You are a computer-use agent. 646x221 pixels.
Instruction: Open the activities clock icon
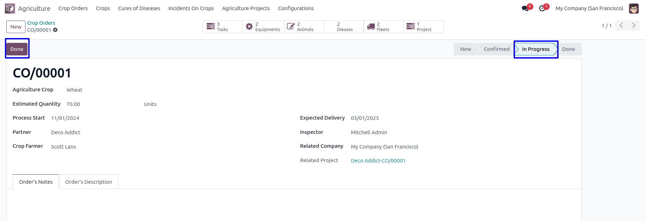(x=542, y=8)
